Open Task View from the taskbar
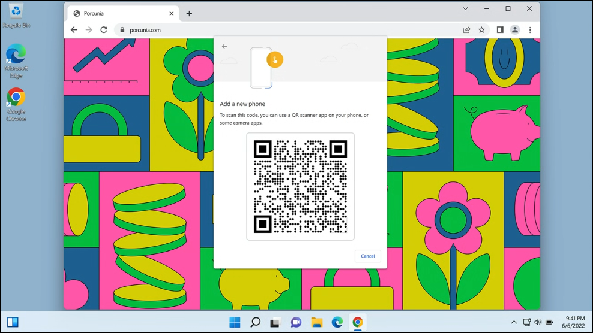The image size is (593, 333). 275,322
